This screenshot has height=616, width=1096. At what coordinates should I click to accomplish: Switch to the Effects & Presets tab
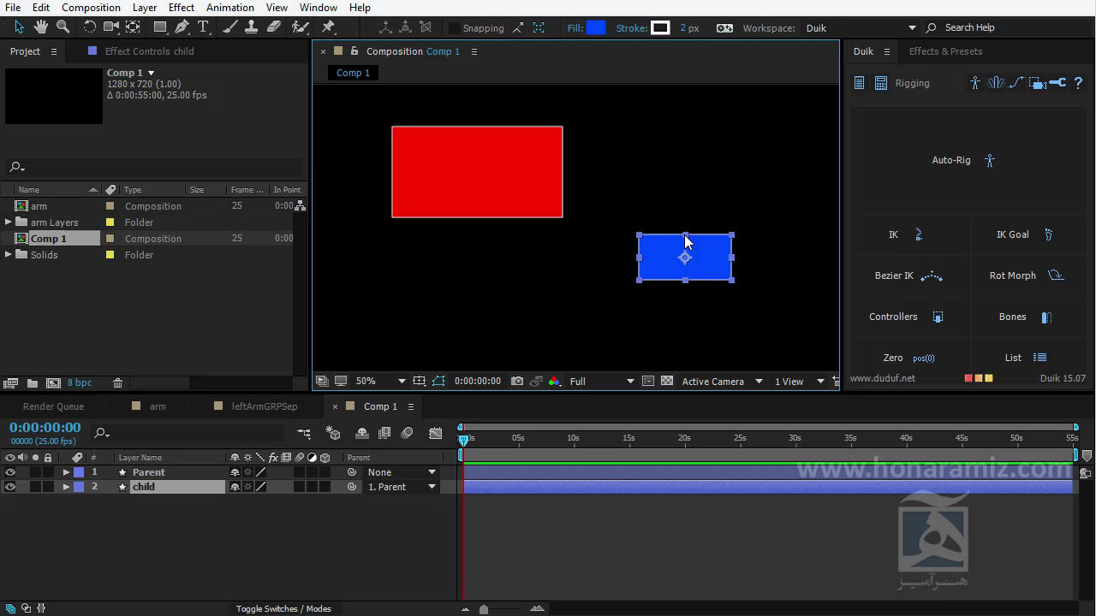(945, 51)
